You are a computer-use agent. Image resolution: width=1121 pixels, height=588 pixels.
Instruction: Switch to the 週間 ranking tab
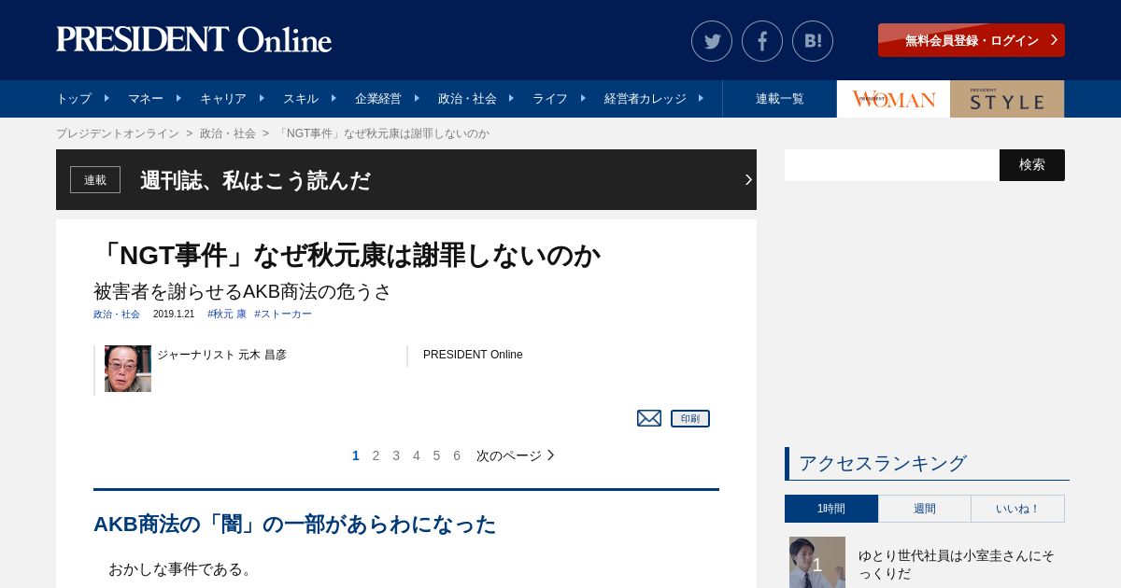[x=925, y=509]
